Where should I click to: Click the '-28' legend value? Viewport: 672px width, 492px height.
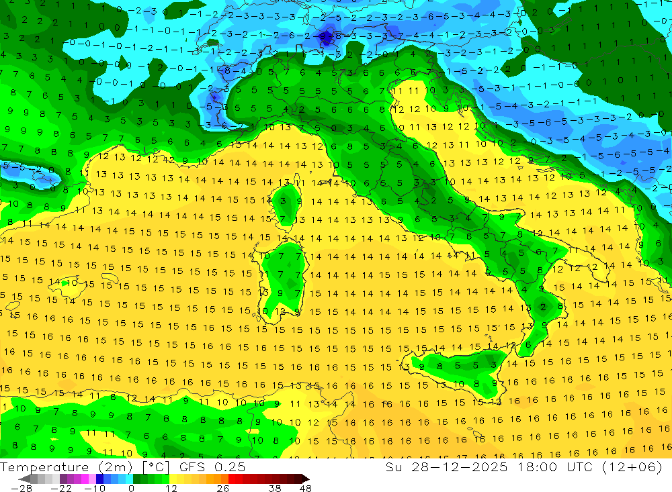click(22, 489)
